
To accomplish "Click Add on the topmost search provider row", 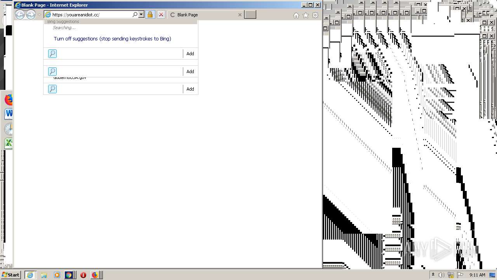I will tap(190, 54).
